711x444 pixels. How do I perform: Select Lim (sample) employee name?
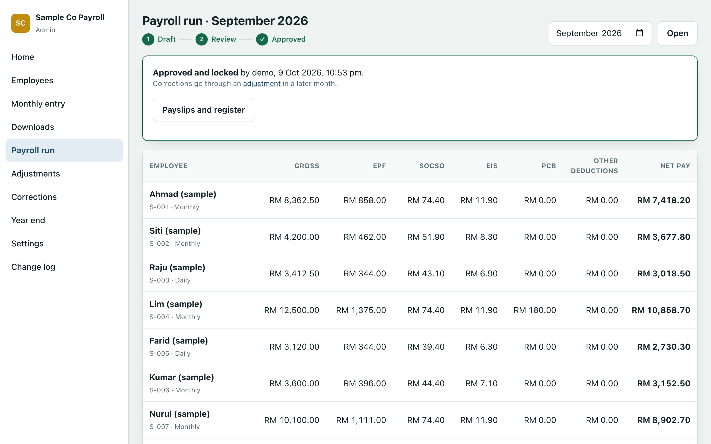coord(176,304)
